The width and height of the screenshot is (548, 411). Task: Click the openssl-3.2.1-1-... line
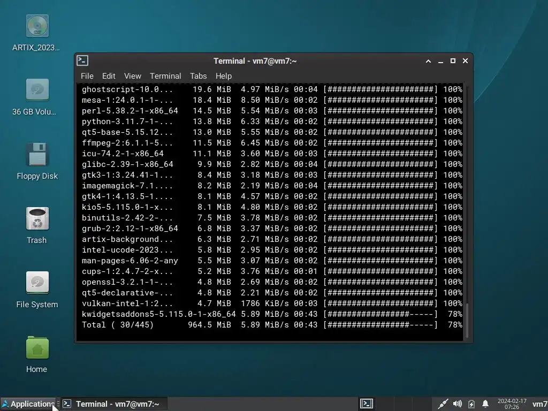coord(272,281)
